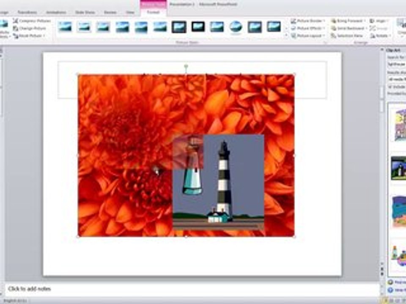Apply the third picture style thumbnail

103,27
